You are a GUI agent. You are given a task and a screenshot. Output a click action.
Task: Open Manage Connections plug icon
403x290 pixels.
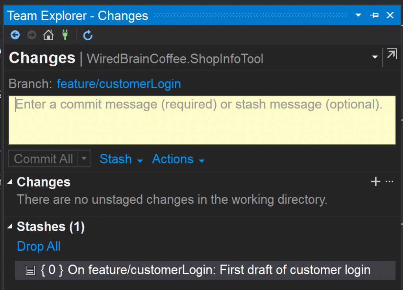[65, 35]
